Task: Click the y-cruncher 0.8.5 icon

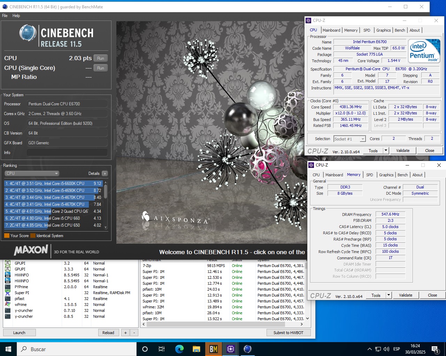Action: coord(7,316)
